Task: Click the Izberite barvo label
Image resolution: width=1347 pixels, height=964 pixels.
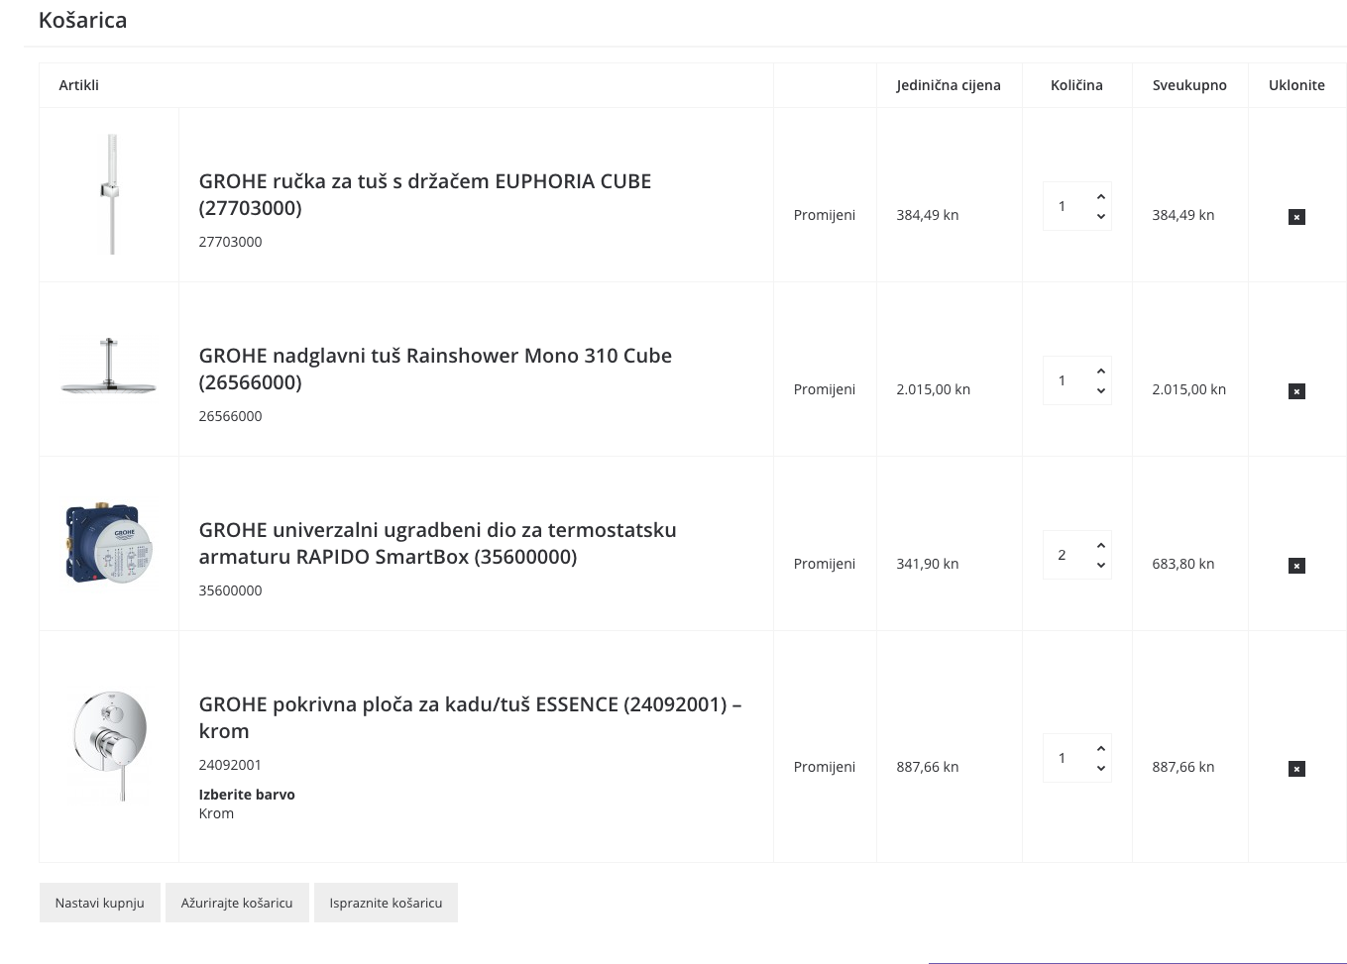Action: coord(247,795)
